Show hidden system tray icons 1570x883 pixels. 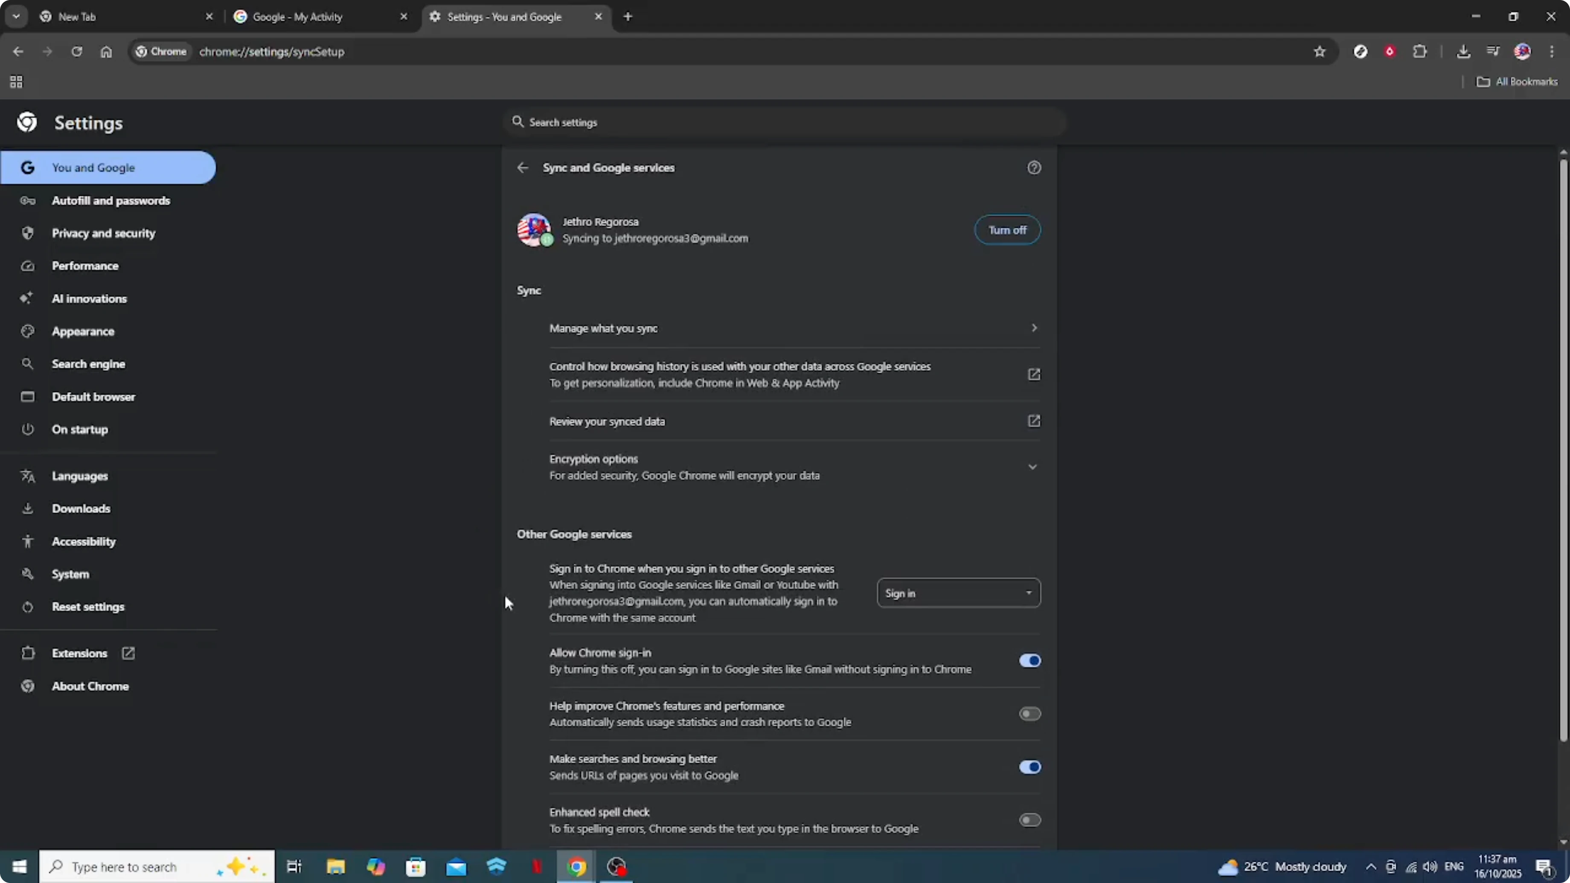click(1371, 866)
